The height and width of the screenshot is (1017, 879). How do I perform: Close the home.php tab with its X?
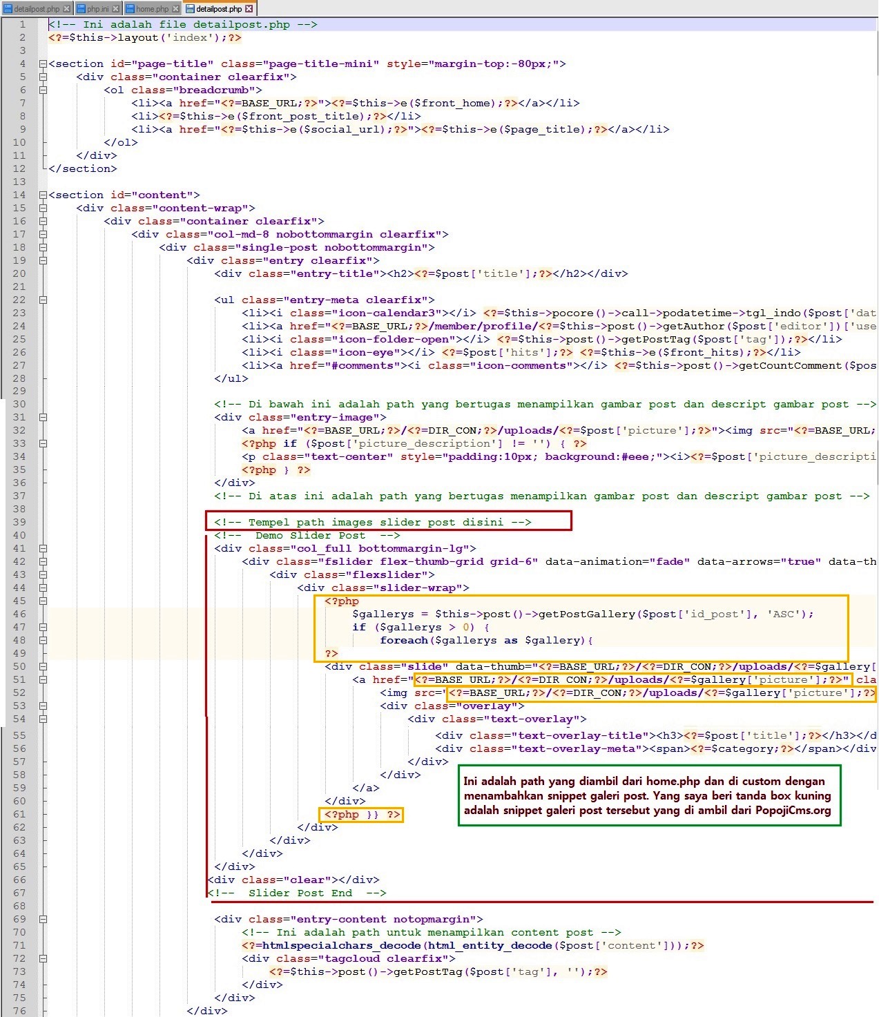click(x=175, y=9)
